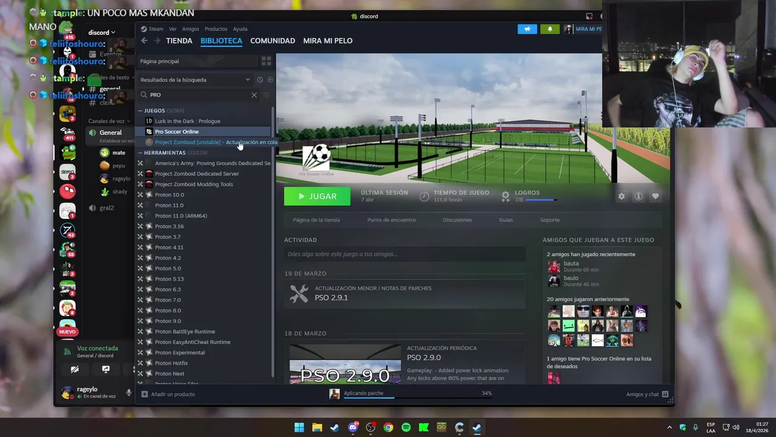Open Spotify from the taskbar
776x437 pixels.
[406, 427]
